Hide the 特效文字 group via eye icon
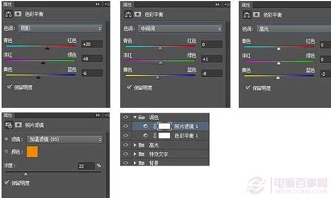Screen dimensions: 331x198 (x=126, y=154)
